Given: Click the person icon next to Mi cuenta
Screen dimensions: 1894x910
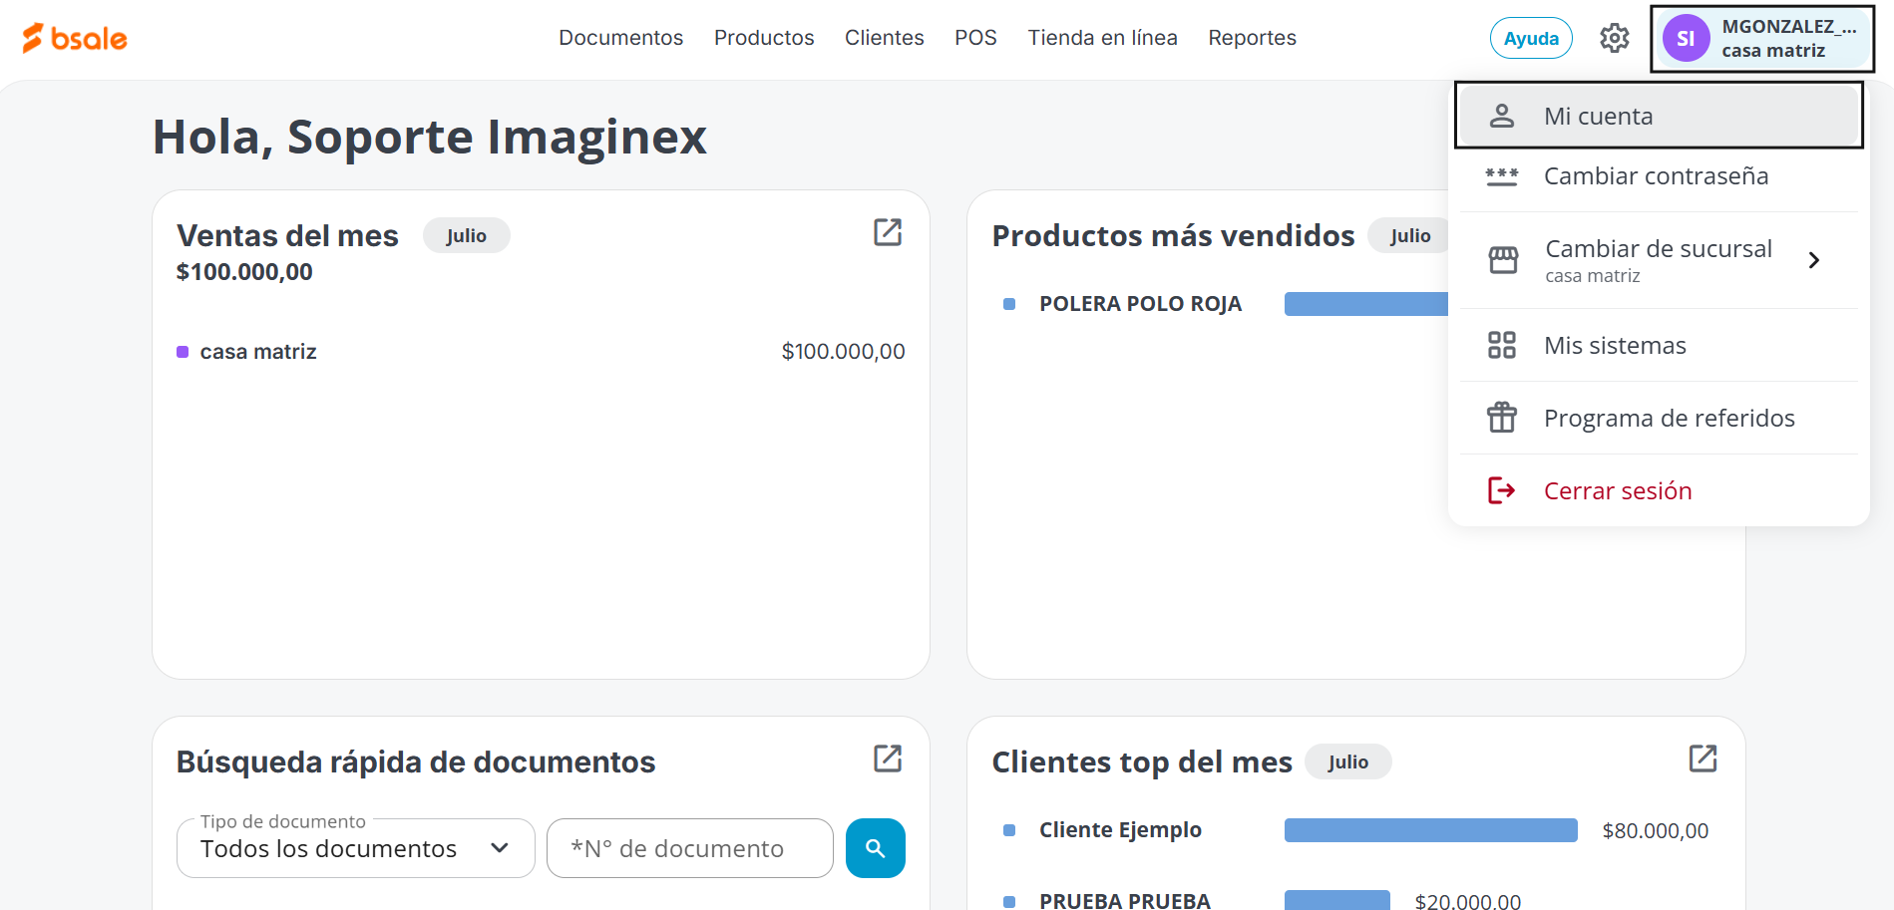Looking at the screenshot, I should [1501, 116].
